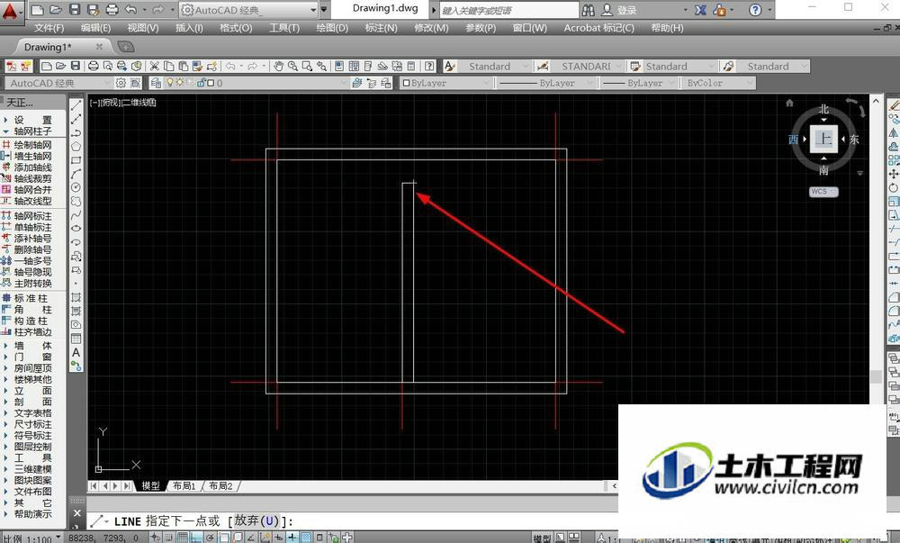This screenshot has width=900, height=543.
Task: Select the Revision Cloud tool
Action: pos(76,202)
